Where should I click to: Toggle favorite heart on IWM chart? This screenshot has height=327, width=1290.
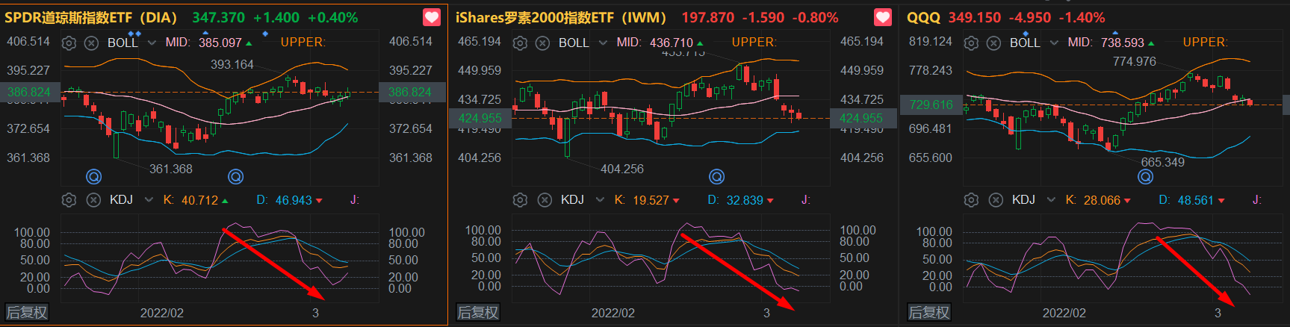pos(883,17)
